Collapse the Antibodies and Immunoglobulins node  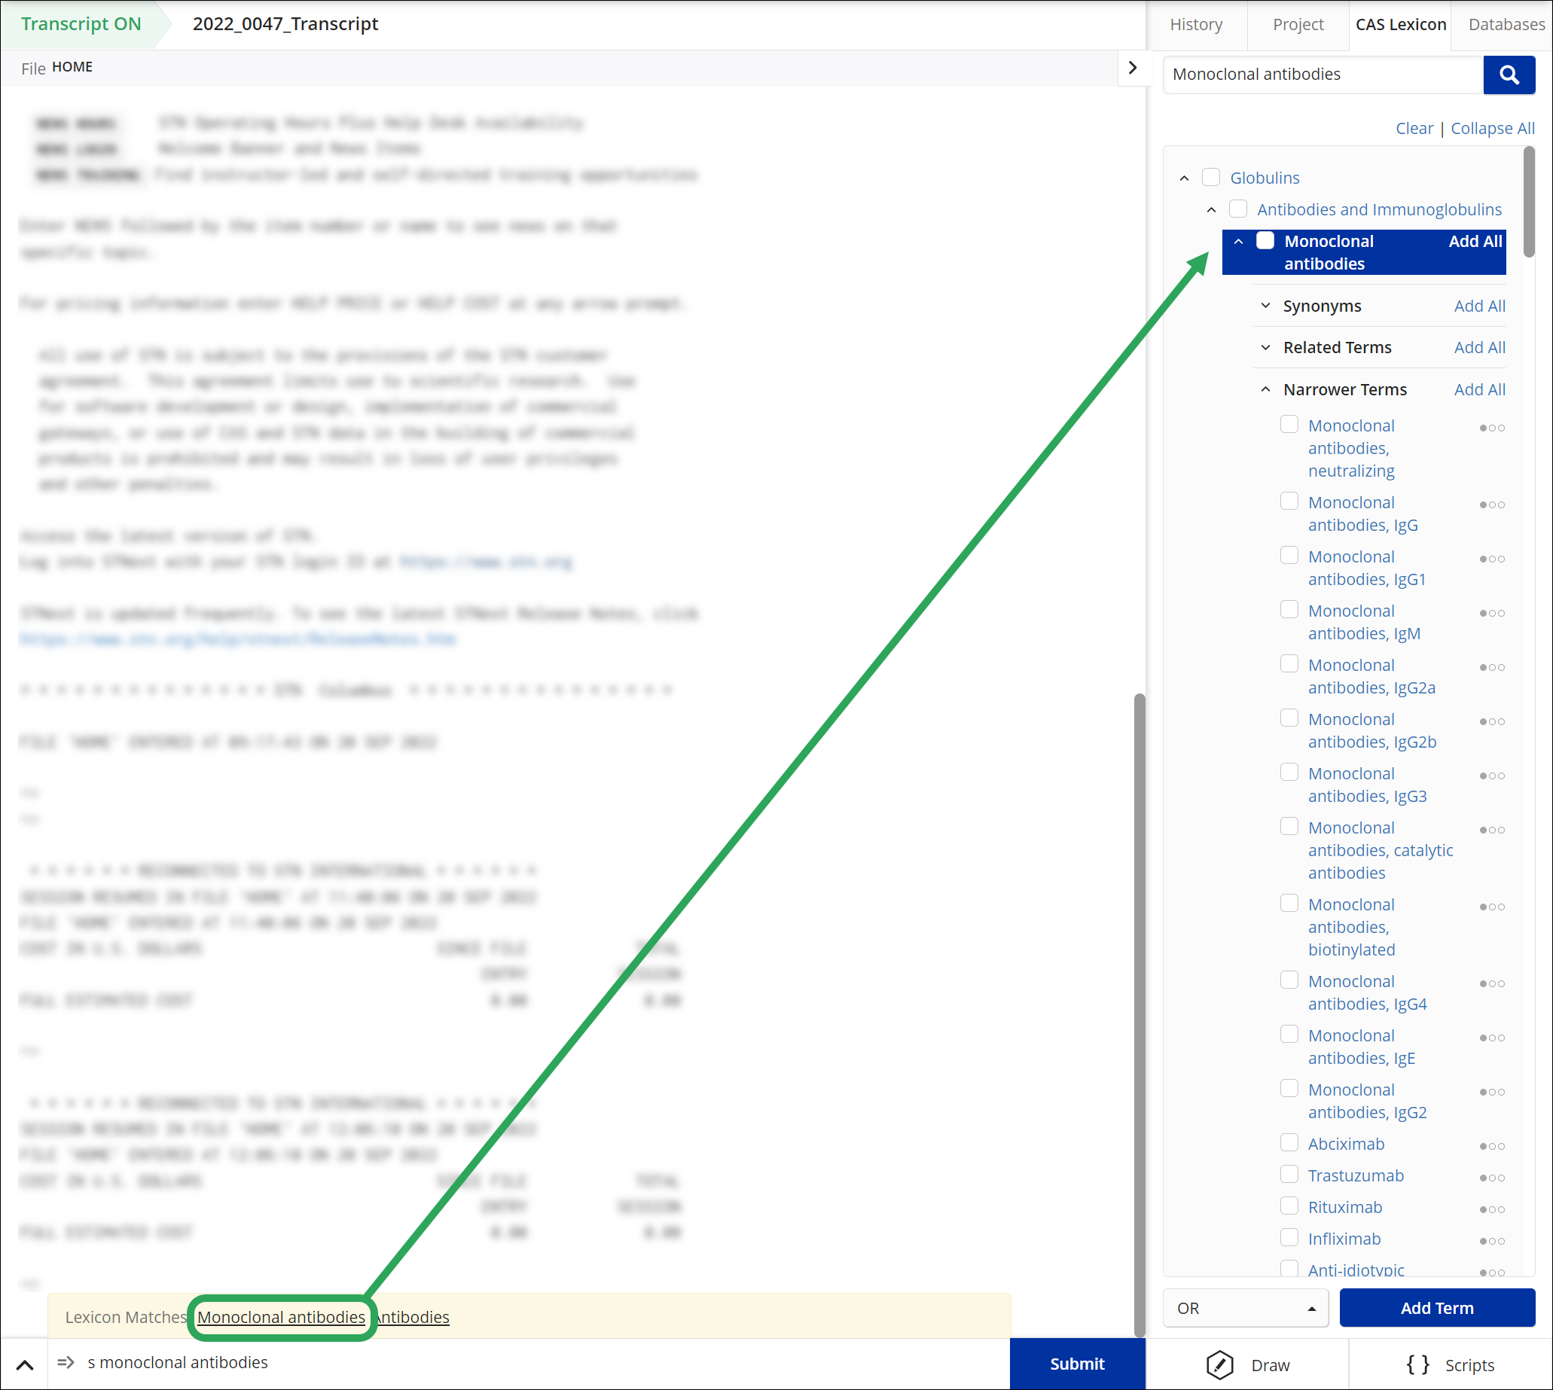click(x=1212, y=210)
